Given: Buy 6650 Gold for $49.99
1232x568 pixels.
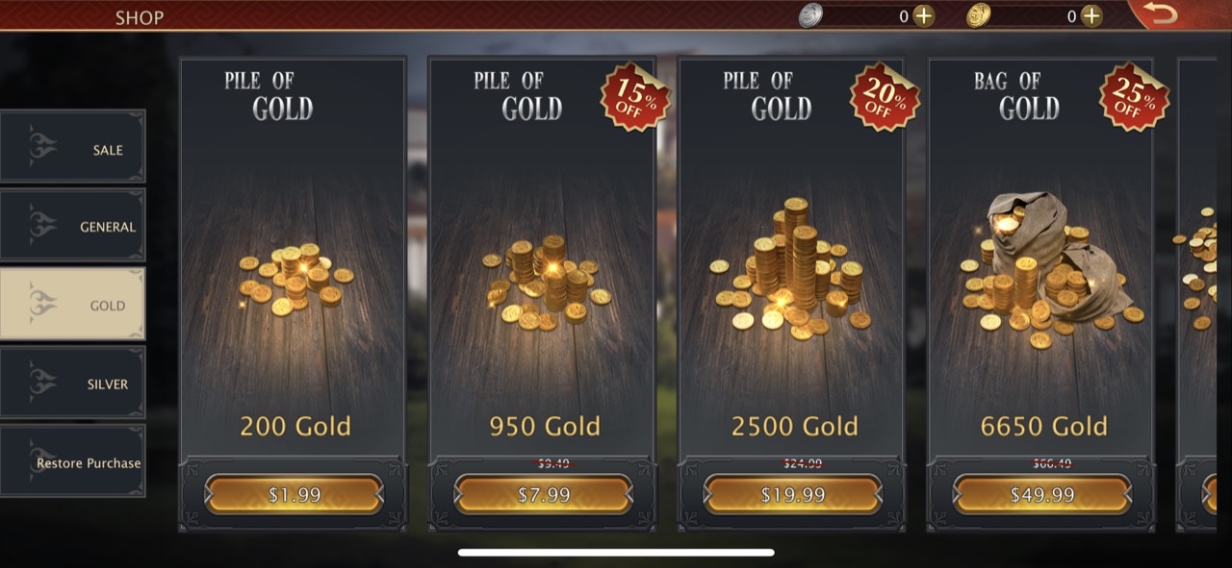Looking at the screenshot, I should point(1042,495).
